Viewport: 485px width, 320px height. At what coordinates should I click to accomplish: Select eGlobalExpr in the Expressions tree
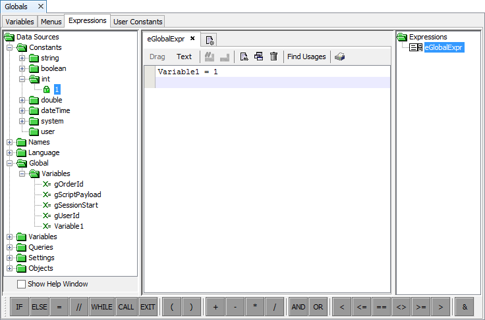click(x=444, y=47)
